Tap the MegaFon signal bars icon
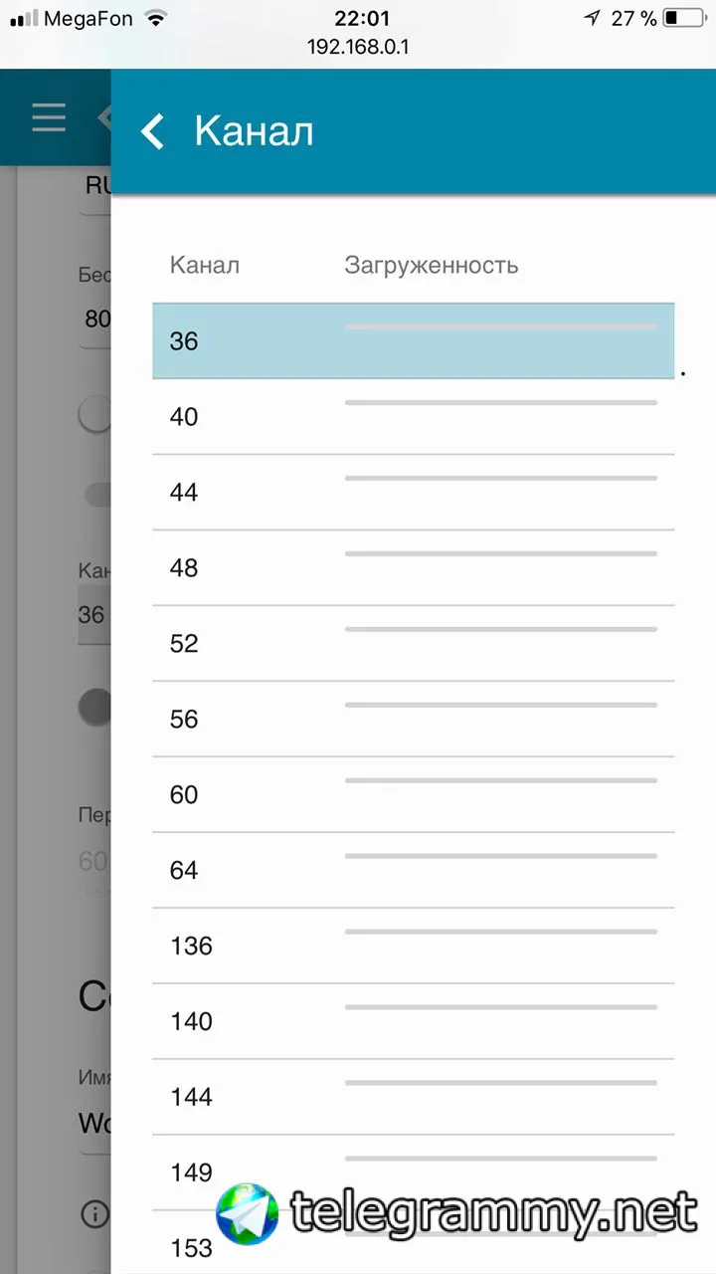The image size is (716, 1274). 23,19
